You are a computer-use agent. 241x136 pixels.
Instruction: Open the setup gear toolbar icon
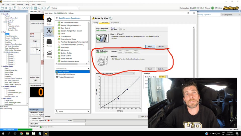pyautogui.click(x=32, y=8)
